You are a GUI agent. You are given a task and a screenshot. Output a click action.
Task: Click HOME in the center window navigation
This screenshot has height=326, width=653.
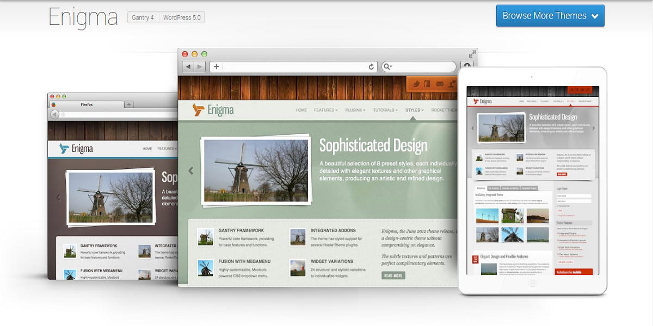point(301,110)
